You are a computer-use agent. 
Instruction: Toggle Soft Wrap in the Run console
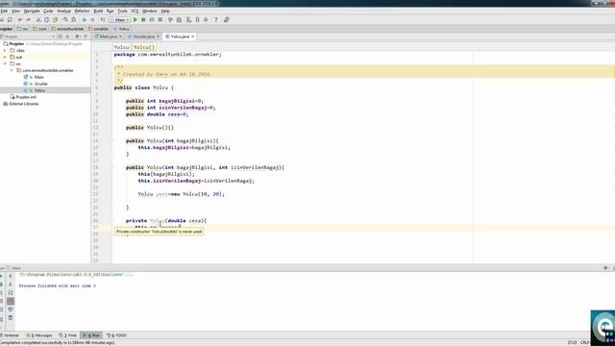11,292
